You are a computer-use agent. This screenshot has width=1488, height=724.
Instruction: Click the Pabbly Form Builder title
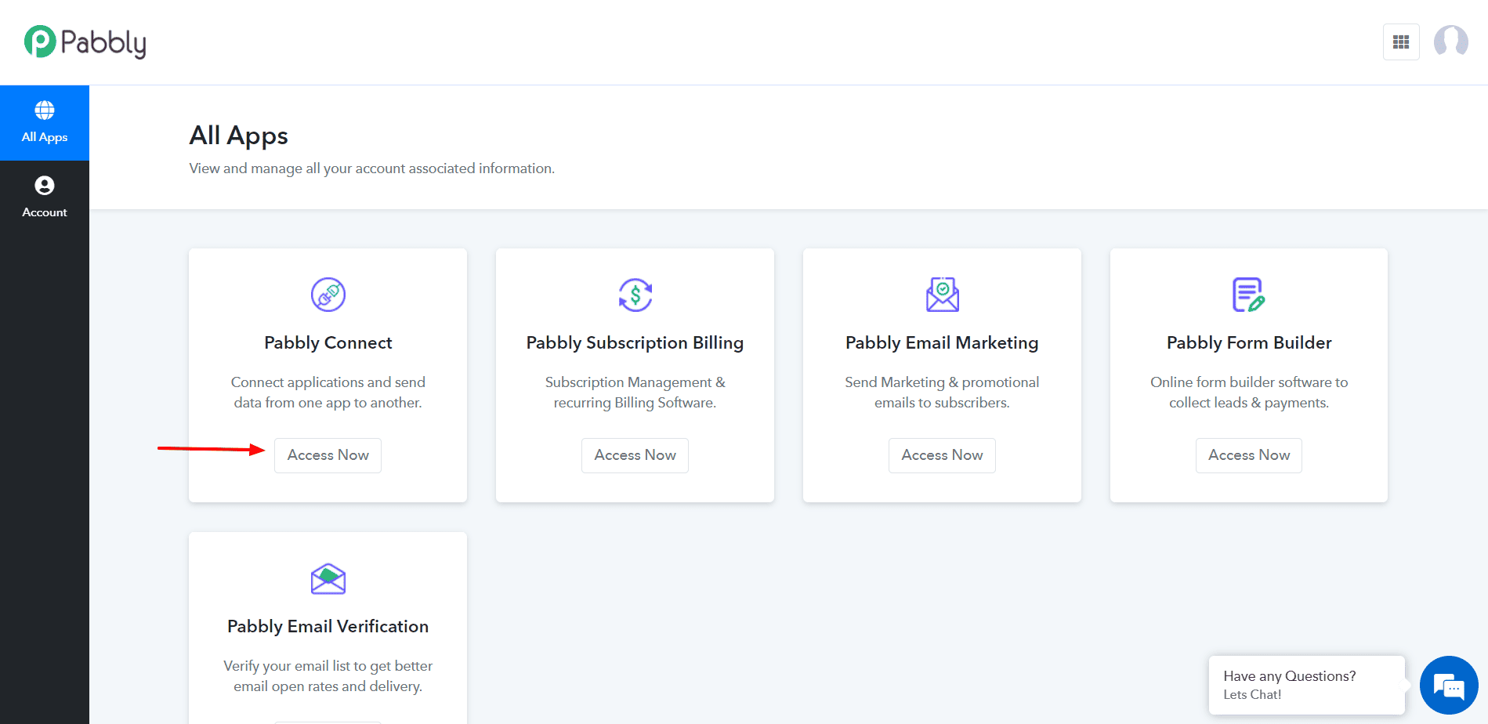tap(1249, 342)
